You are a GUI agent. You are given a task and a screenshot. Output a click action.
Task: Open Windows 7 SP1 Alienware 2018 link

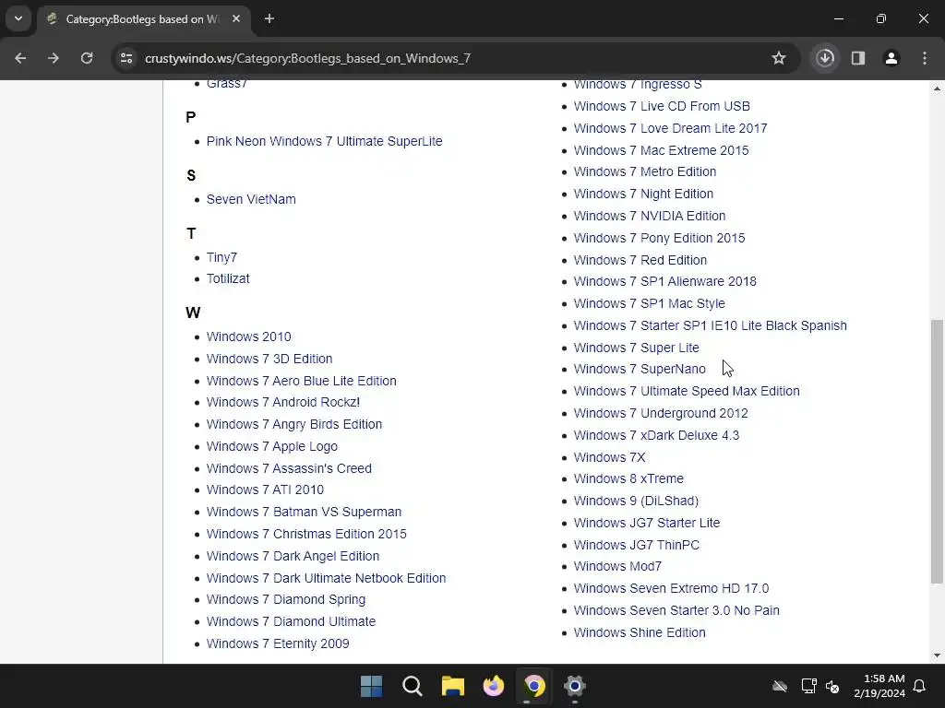point(664,281)
